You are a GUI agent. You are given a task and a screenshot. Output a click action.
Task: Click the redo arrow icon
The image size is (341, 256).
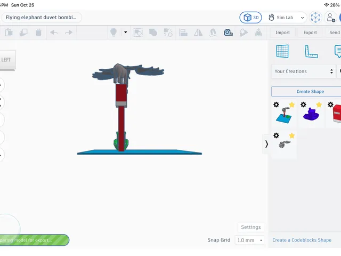[x=69, y=33]
